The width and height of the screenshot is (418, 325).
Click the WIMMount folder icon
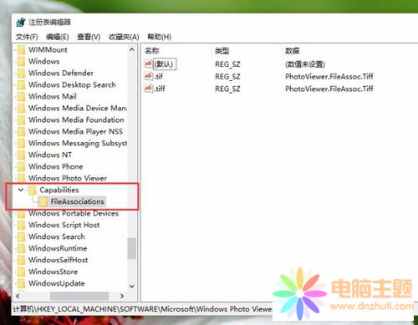(x=22, y=50)
